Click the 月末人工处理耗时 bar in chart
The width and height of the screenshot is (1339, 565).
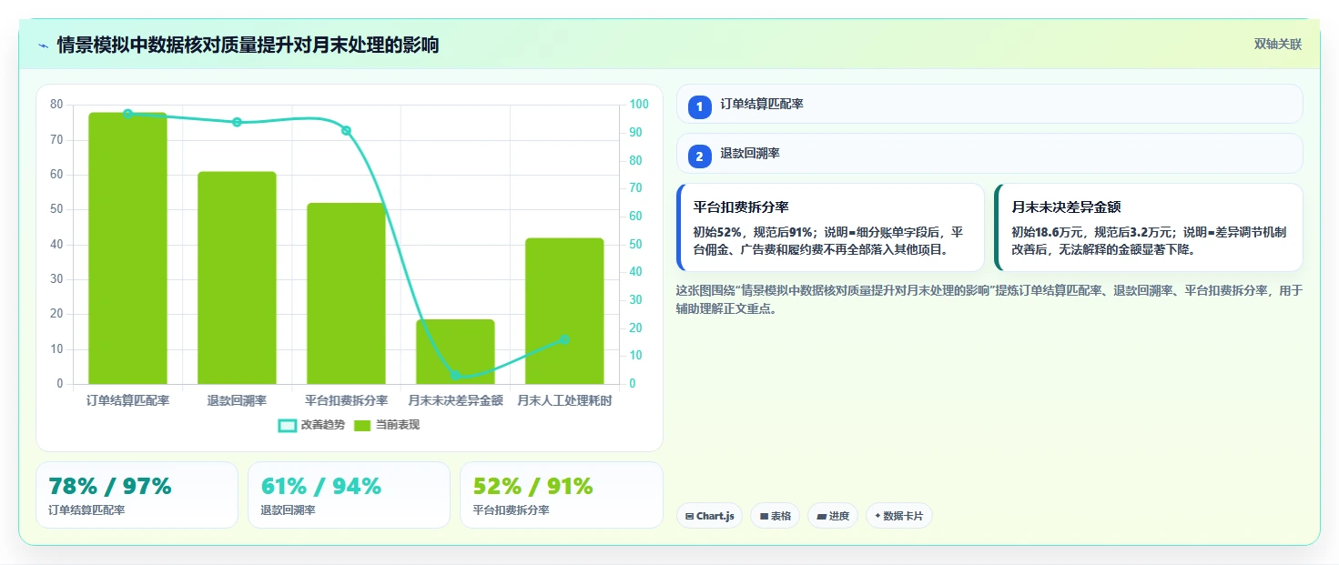pos(564,311)
